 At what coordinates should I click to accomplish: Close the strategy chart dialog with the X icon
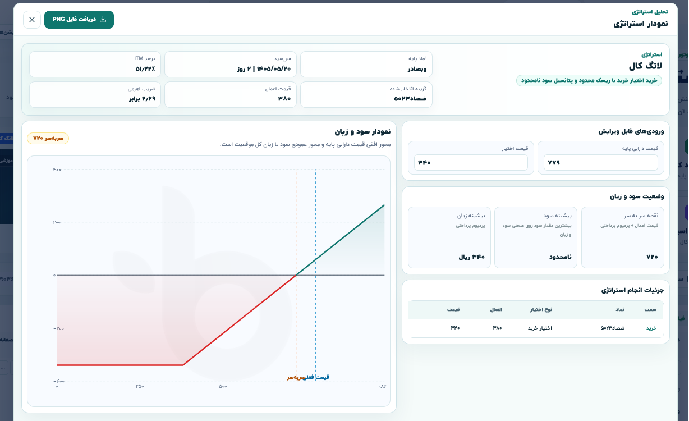32,20
